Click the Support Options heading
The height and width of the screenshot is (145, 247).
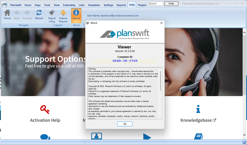pos(56,59)
